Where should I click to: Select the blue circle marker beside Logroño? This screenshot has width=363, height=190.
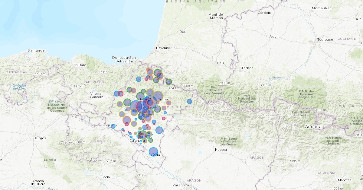tap(113, 126)
